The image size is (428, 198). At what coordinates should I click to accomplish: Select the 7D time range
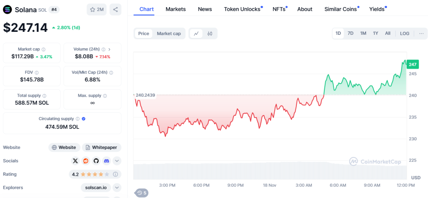click(351, 33)
